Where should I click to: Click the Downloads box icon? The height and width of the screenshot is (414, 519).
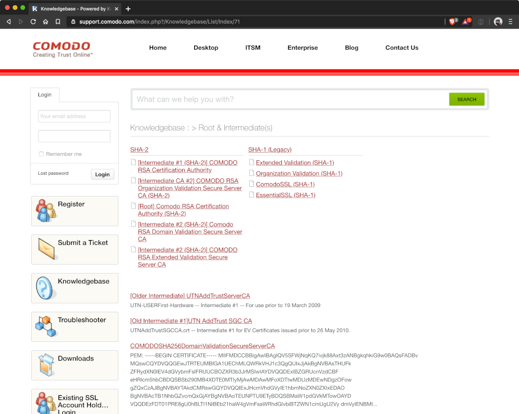click(x=46, y=365)
